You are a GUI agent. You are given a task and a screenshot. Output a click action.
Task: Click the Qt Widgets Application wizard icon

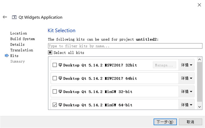coord(14,17)
